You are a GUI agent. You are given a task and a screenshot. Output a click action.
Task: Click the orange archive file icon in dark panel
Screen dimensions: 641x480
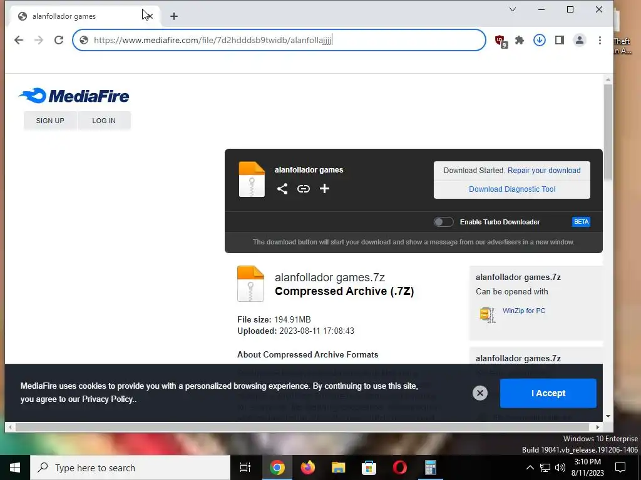(252, 179)
